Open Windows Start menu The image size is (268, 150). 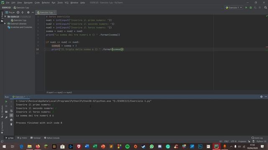click(x=4, y=146)
